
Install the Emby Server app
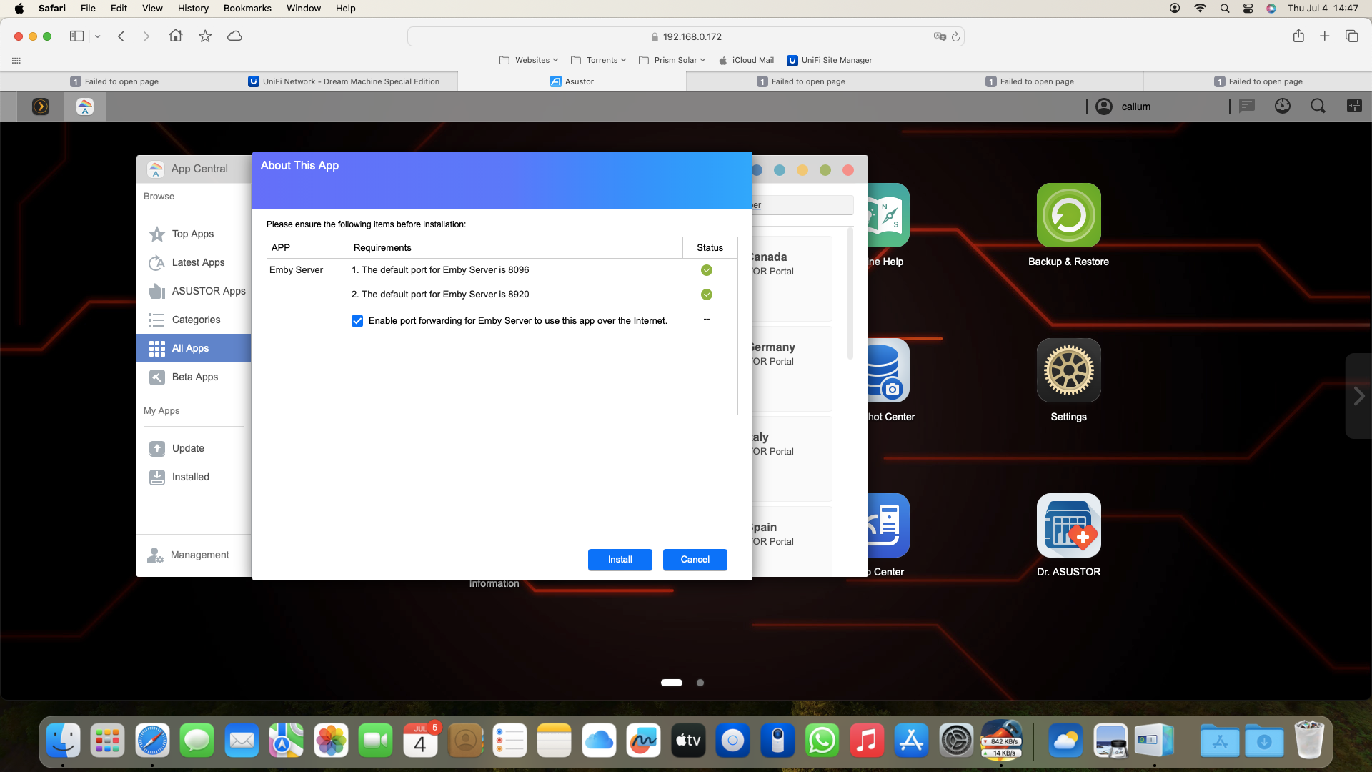pos(620,560)
